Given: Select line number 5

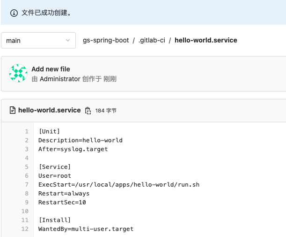Looking at the screenshot, I should pyautogui.click(x=27, y=167).
